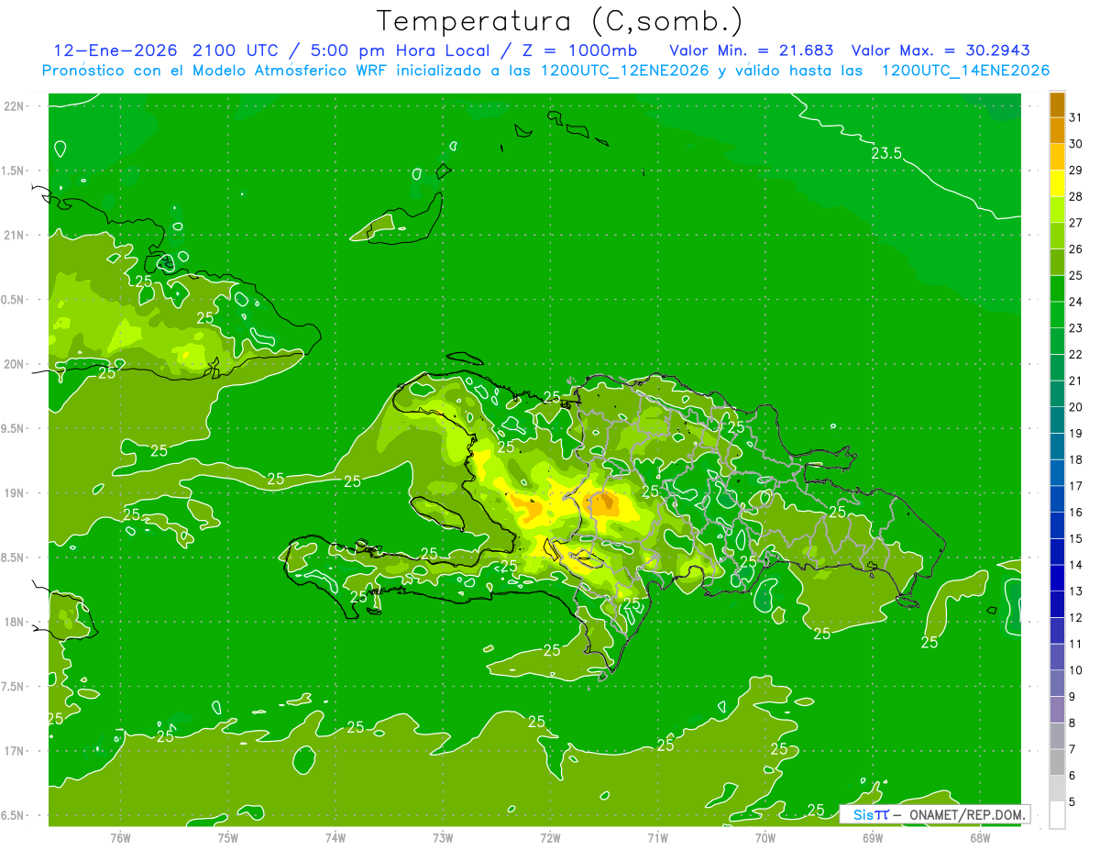Click the legend swatch between 27 and 28
Screen dimensions: 1100x850
click(x=1057, y=209)
